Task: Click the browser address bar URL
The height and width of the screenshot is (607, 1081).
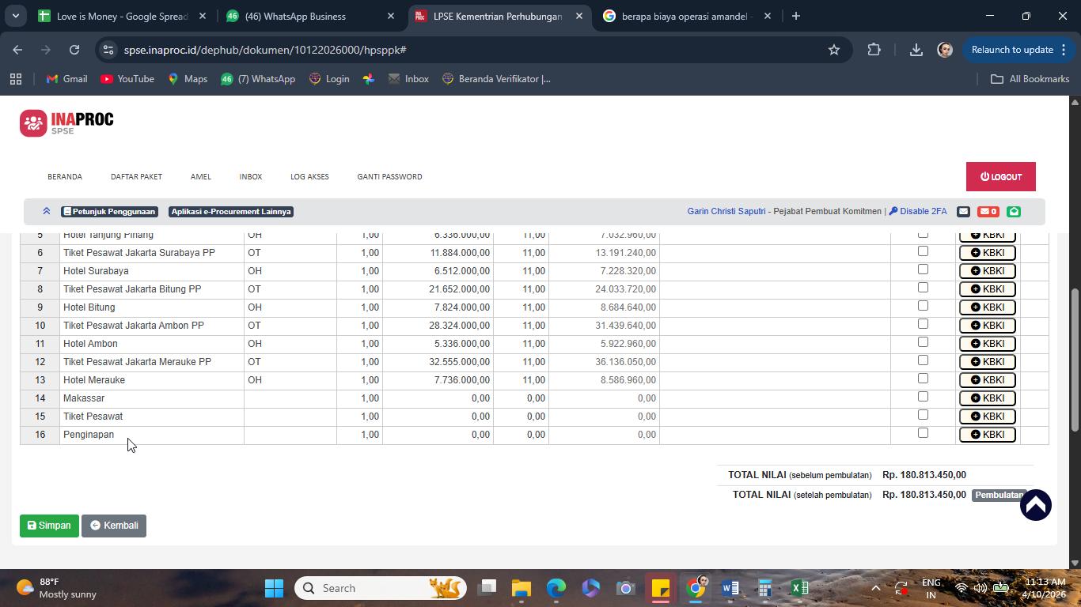Action: 265,50
